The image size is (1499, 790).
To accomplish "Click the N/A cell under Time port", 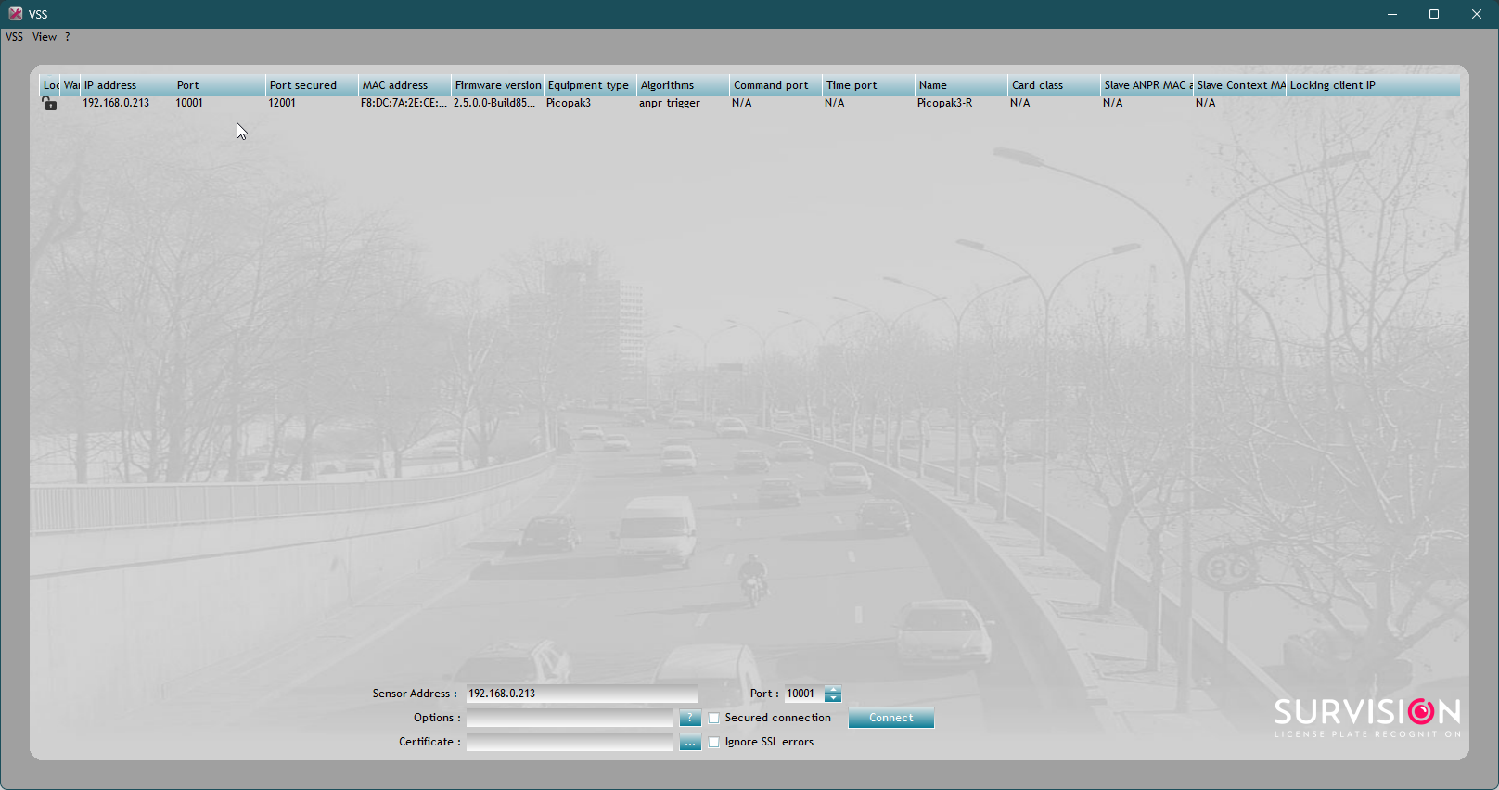I will click(x=835, y=103).
